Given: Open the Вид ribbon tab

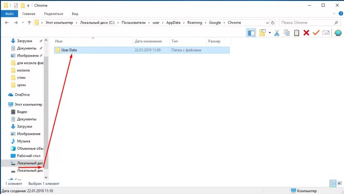Looking at the screenshot, I should click(x=75, y=14).
